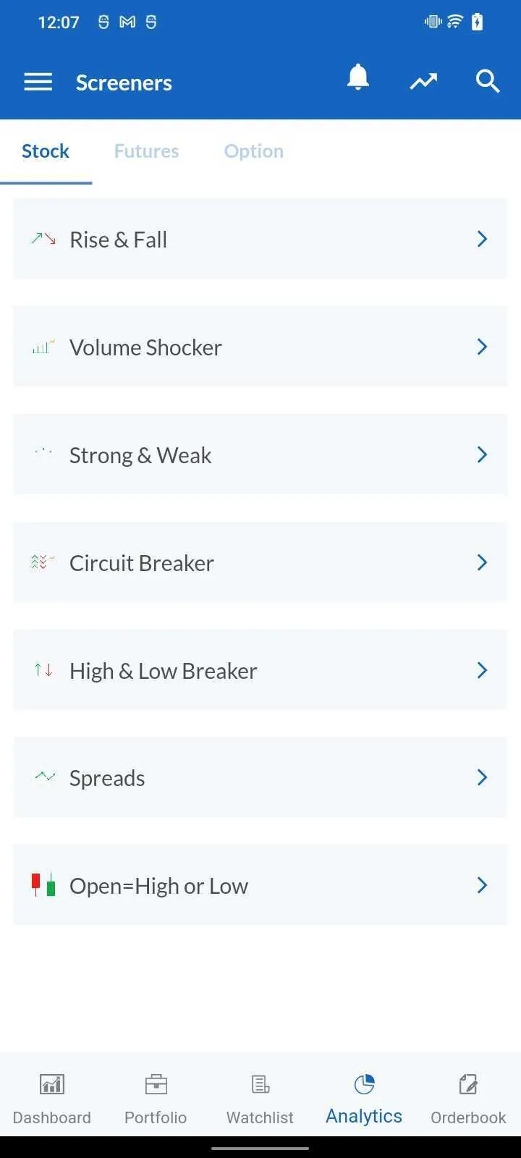Open the Open=High or Low screener
The height and width of the screenshot is (1158, 521).
(260, 885)
